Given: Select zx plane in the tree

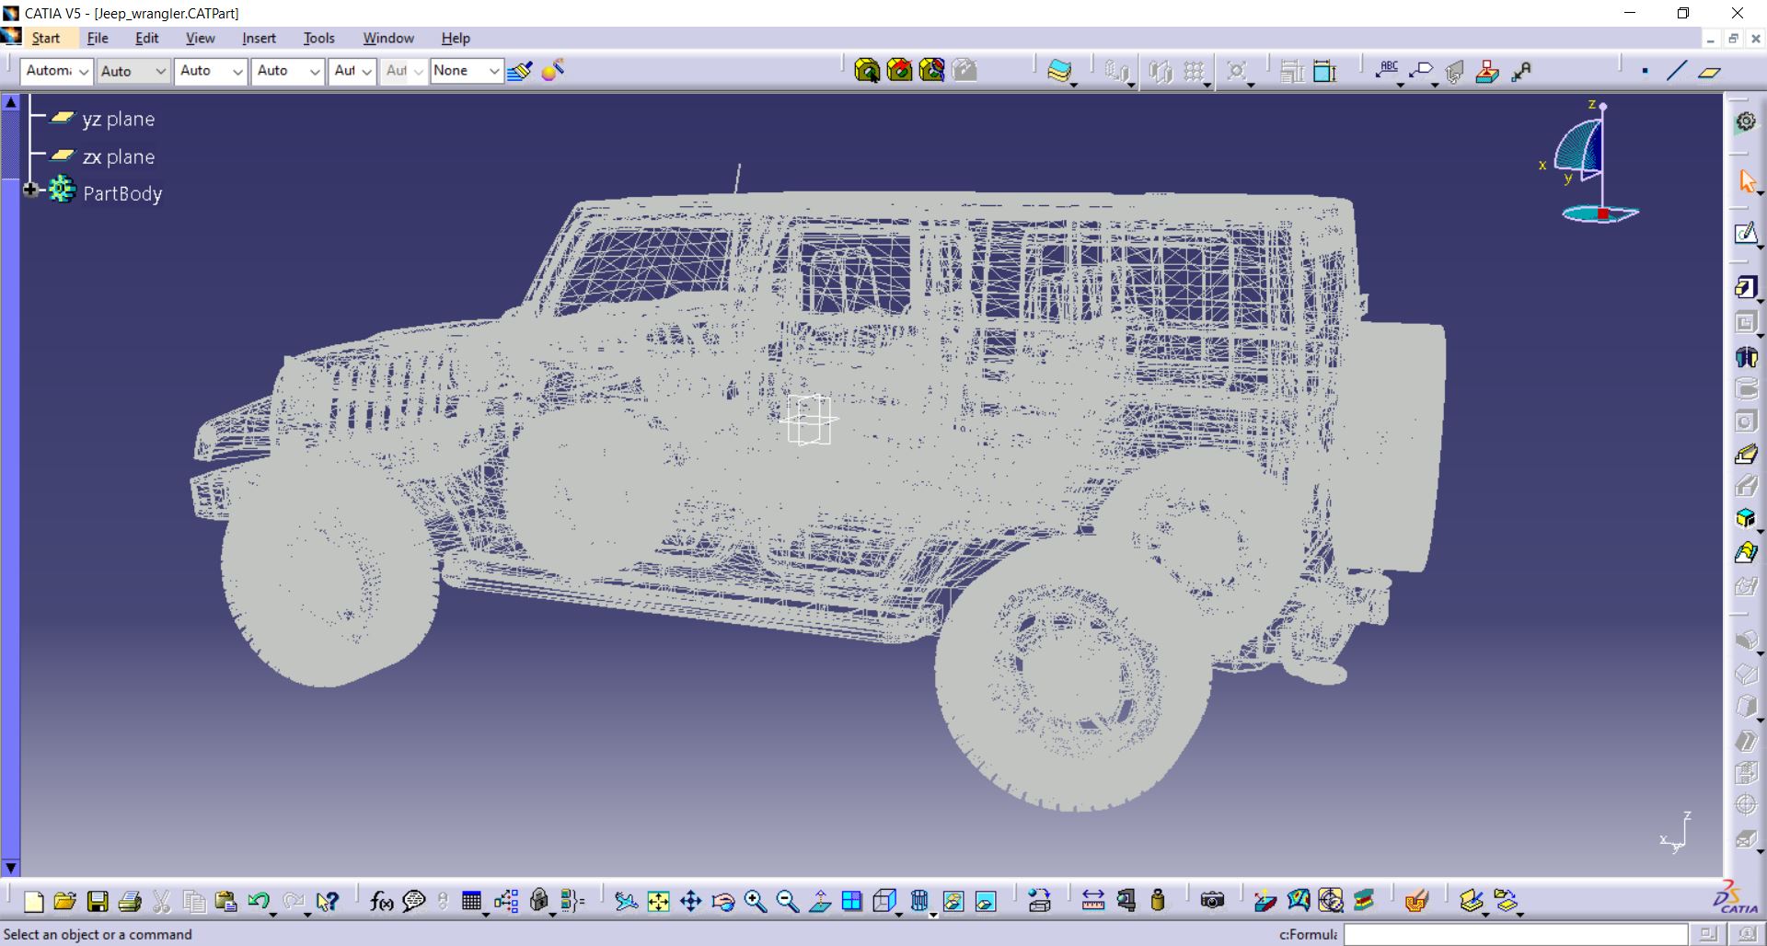Looking at the screenshot, I should [x=118, y=157].
